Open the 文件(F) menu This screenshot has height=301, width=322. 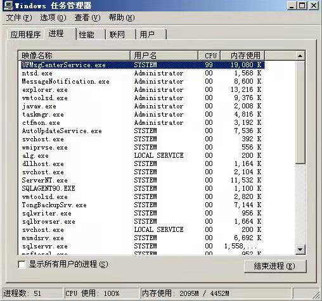19,18
